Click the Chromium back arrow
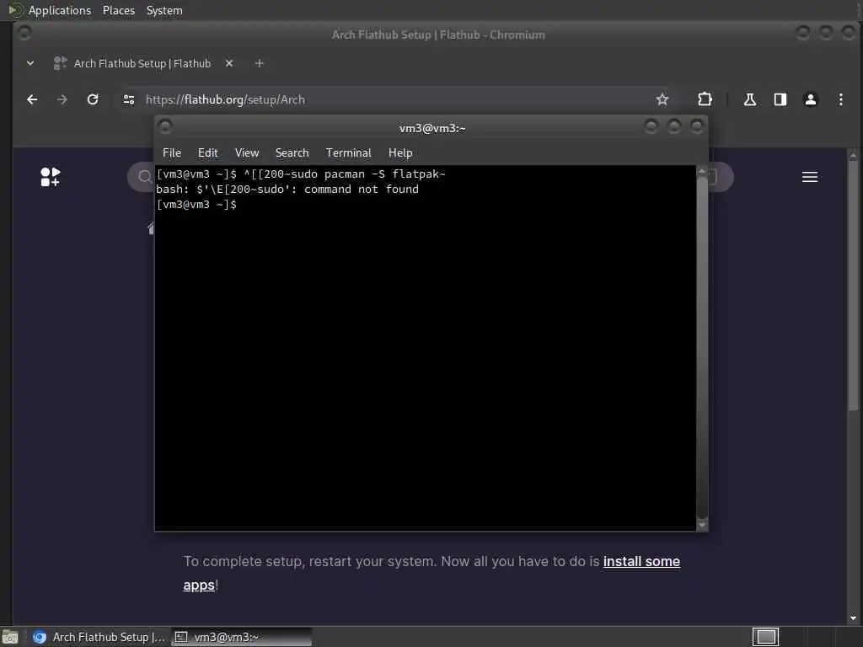 (x=32, y=99)
